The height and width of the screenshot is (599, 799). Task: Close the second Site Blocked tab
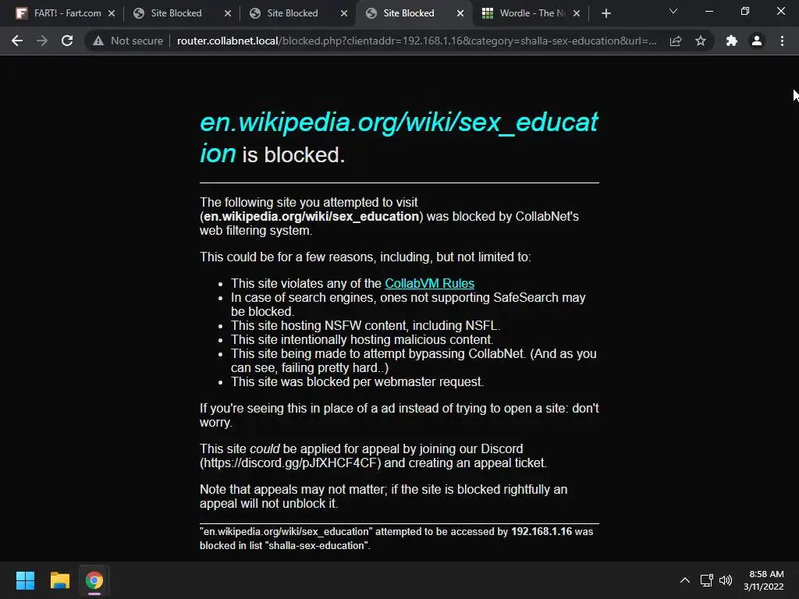click(344, 13)
